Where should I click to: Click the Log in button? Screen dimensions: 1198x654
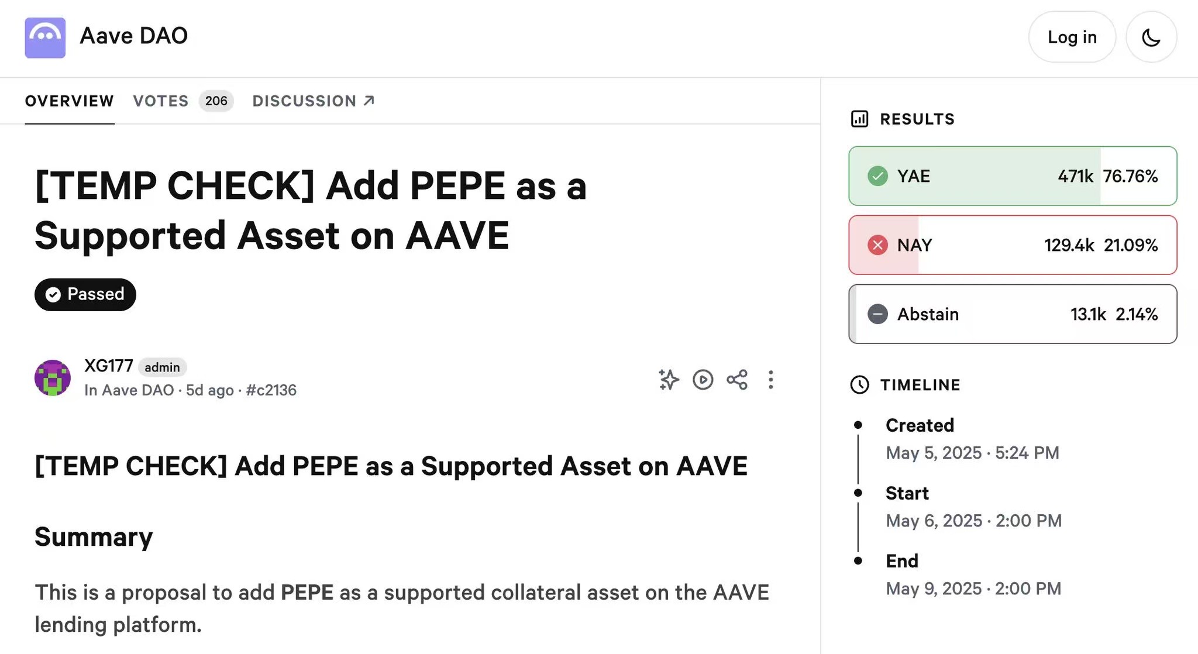click(1072, 37)
